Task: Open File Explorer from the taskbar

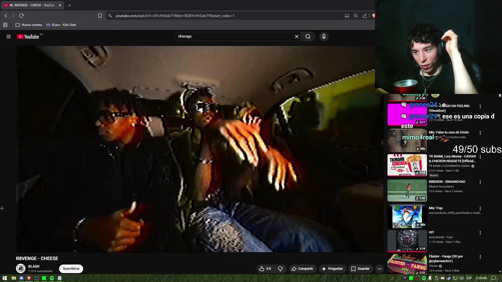Action: 14,278
